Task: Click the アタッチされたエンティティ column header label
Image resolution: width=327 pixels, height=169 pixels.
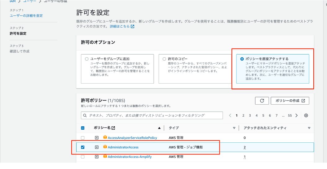Action: click(x=265, y=128)
